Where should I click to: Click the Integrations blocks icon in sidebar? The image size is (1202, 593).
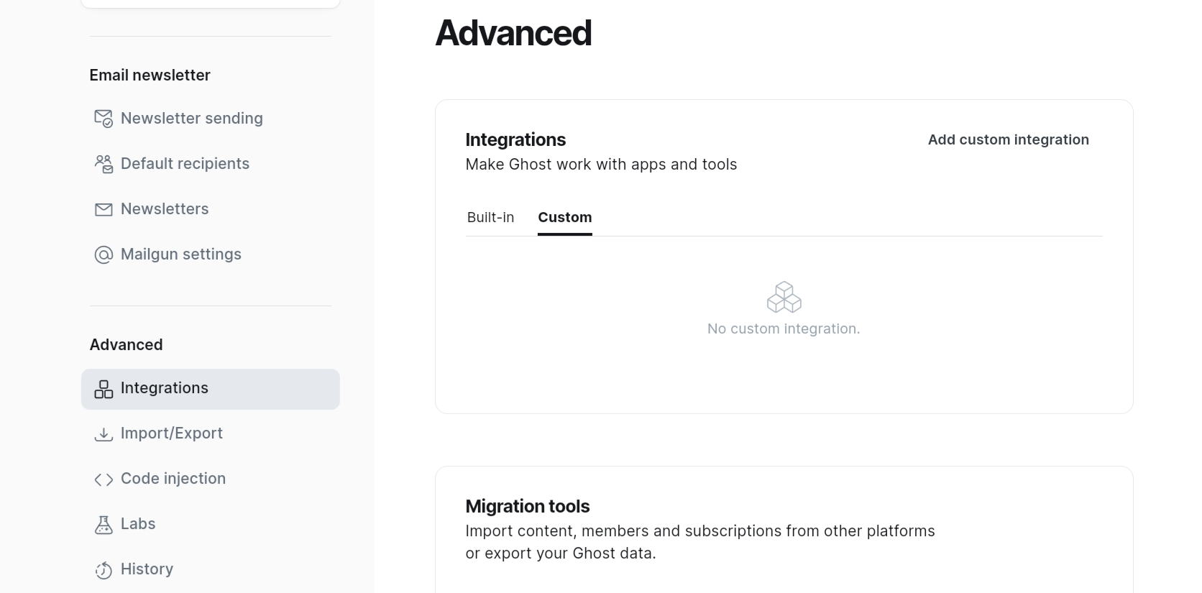(104, 389)
